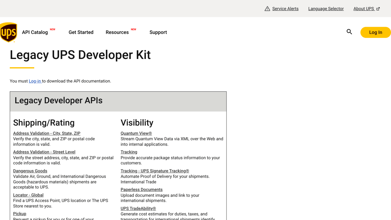The height and width of the screenshot is (220, 391).
Task: Click the yellow Log In button
Action: (376, 32)
